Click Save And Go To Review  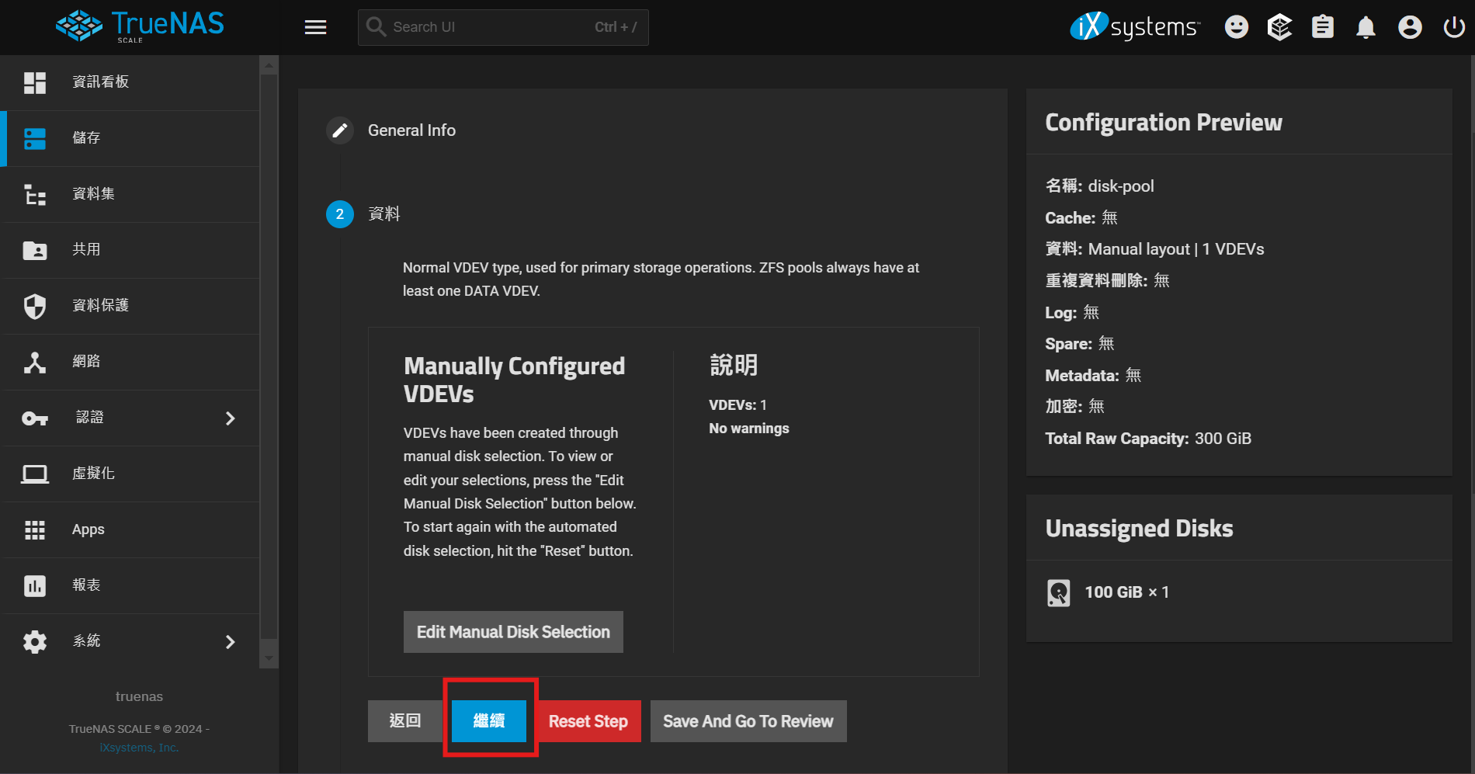click(x=748, y=721)
